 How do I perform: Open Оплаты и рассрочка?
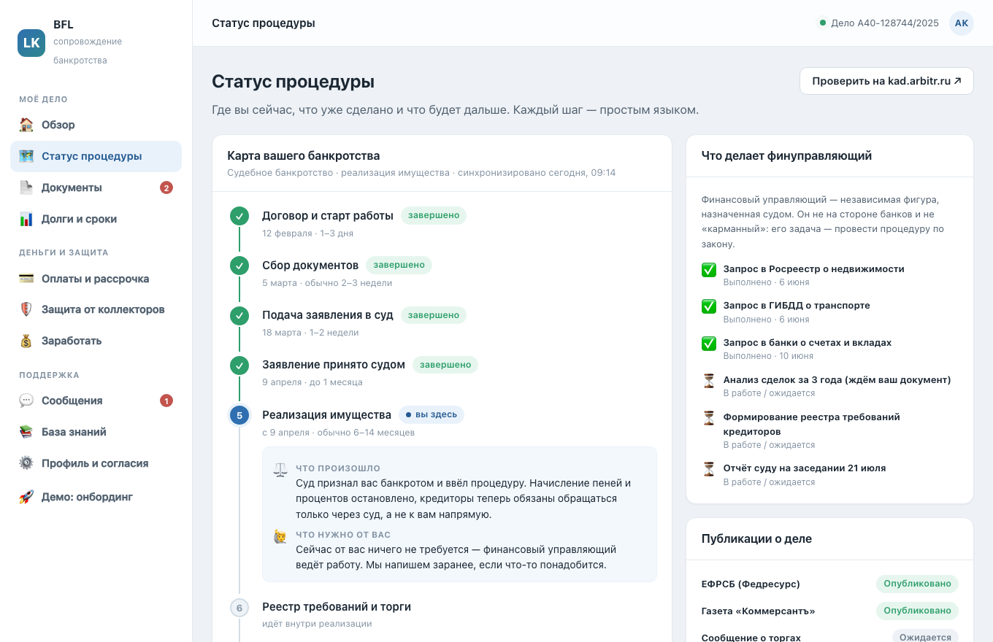click(x=96, y=279)
